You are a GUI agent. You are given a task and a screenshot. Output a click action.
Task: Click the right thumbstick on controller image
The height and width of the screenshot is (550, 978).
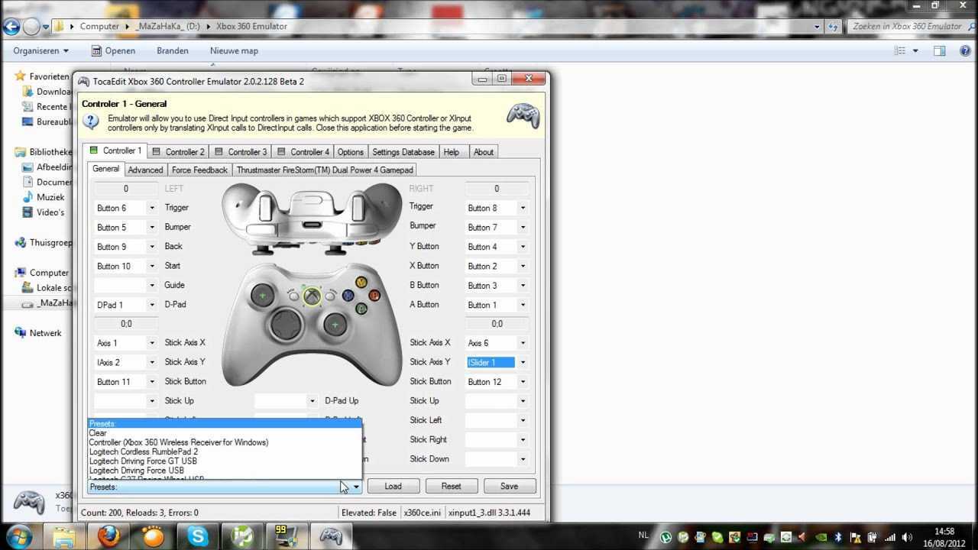click(335, 325)
